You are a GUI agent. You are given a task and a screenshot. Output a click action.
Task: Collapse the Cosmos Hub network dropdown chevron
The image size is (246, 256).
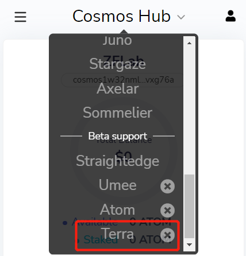(x=181, y=17)
